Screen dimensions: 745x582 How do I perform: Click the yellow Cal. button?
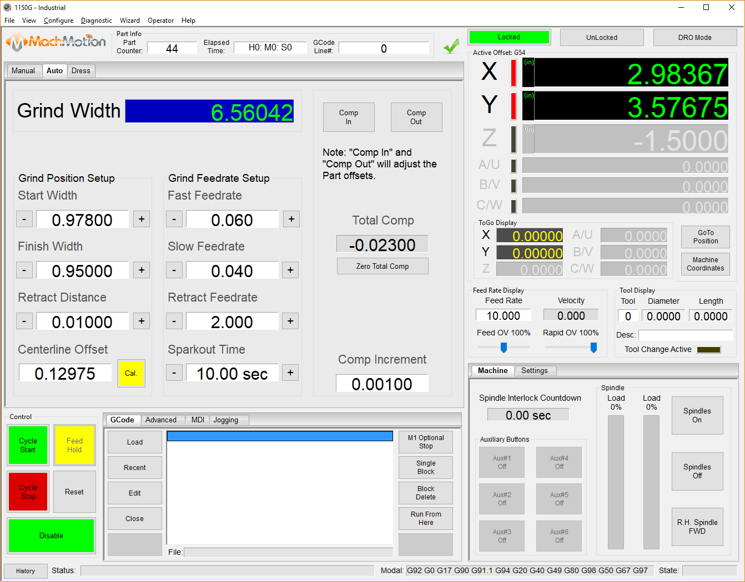[131, 373]
